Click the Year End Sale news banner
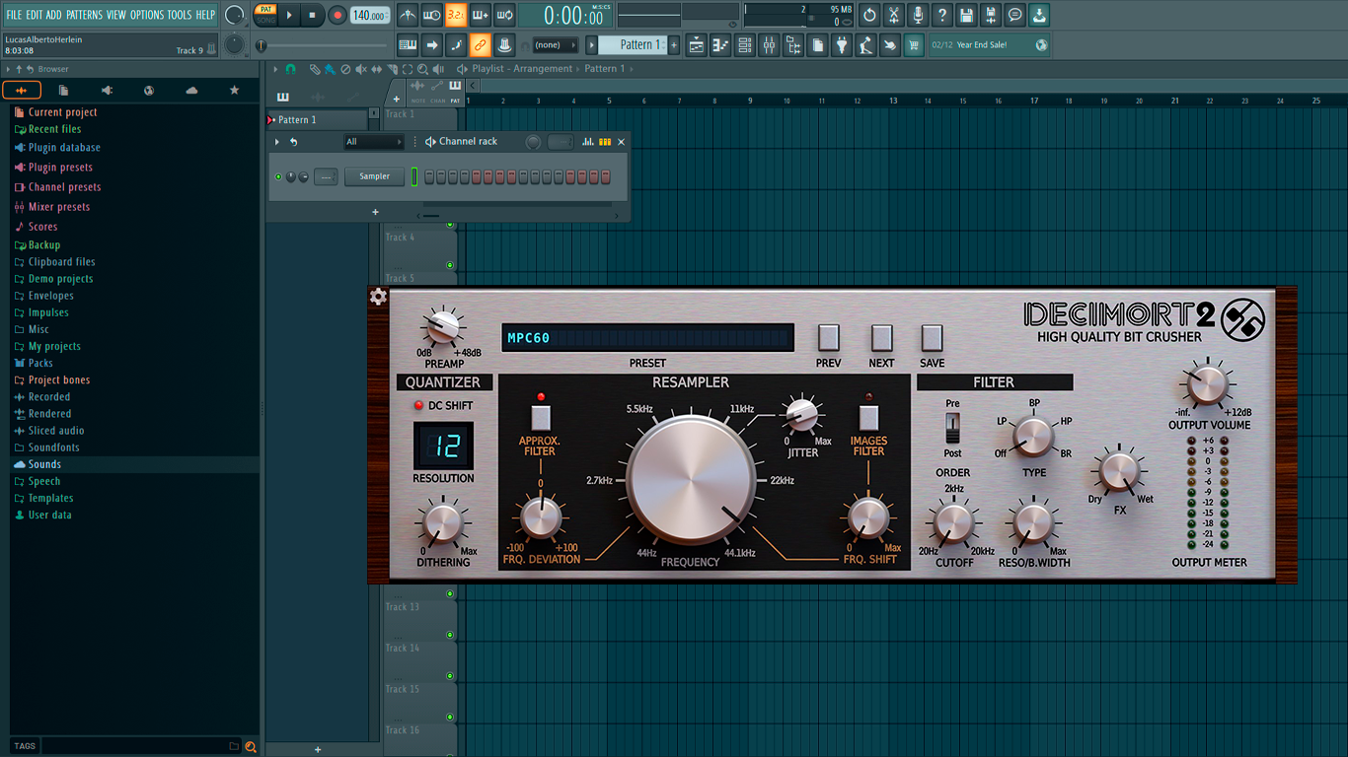 pyautogui.click(x=990, y=44)
